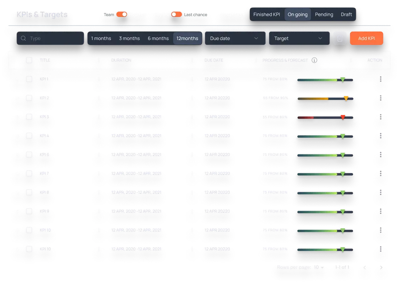This screenshot has width=399, height=290.
Task: Click the KPIs & Targets page title
Action: tap(42, 15)
